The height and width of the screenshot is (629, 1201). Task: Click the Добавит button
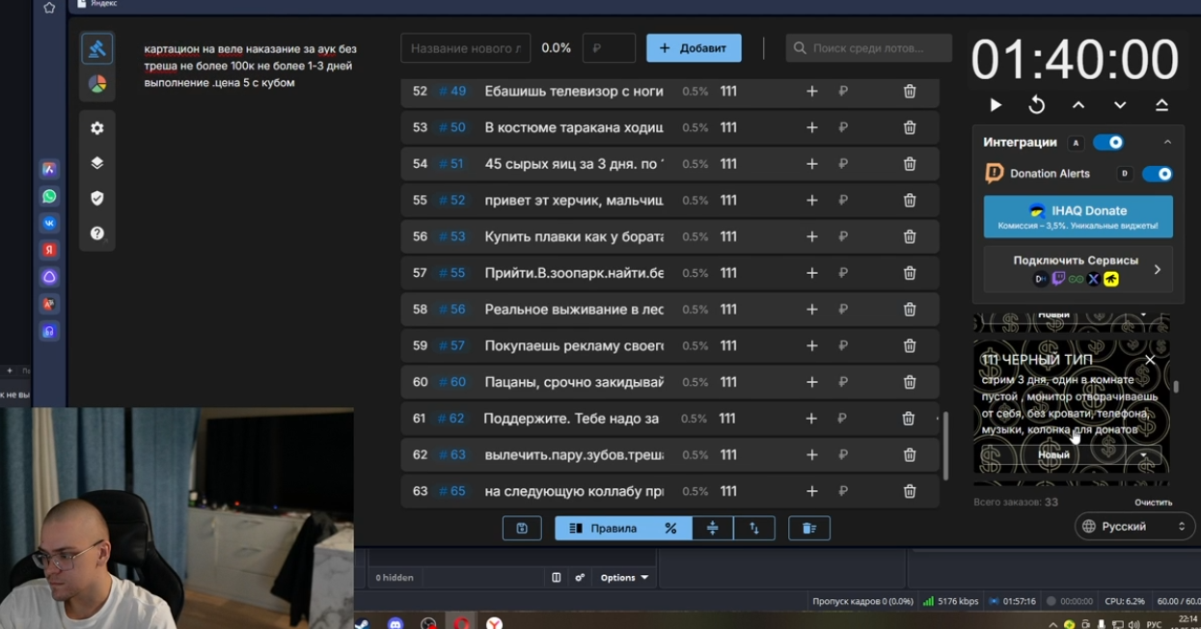(x=694, y=48)
